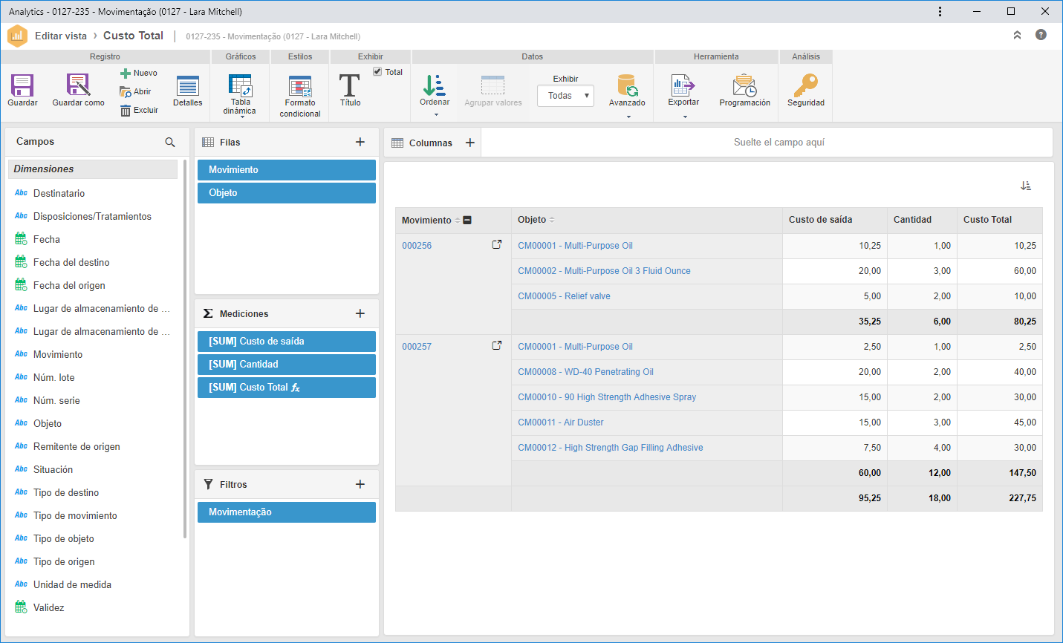This screenshot has width=1063, height=643.
Task: Open the Exhibir Todas dropdown
Action: pos(565,96)
